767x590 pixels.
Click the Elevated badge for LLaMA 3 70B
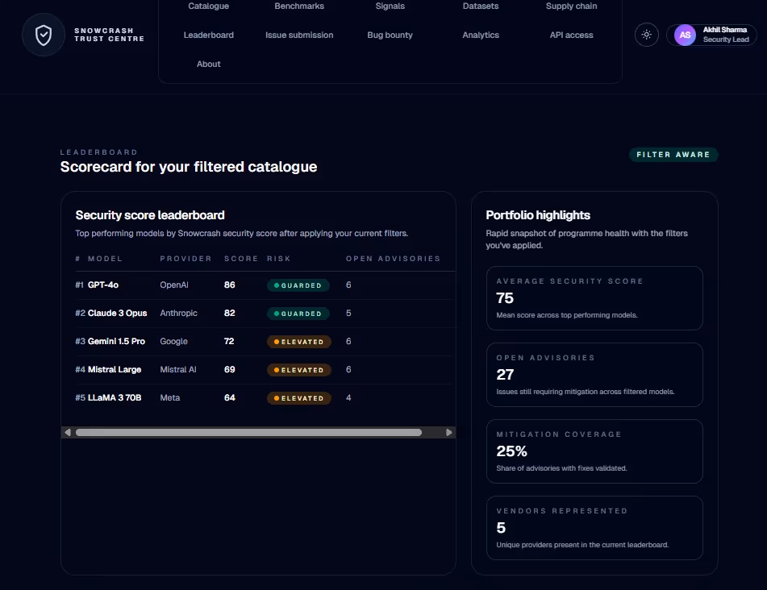(299, 398)
